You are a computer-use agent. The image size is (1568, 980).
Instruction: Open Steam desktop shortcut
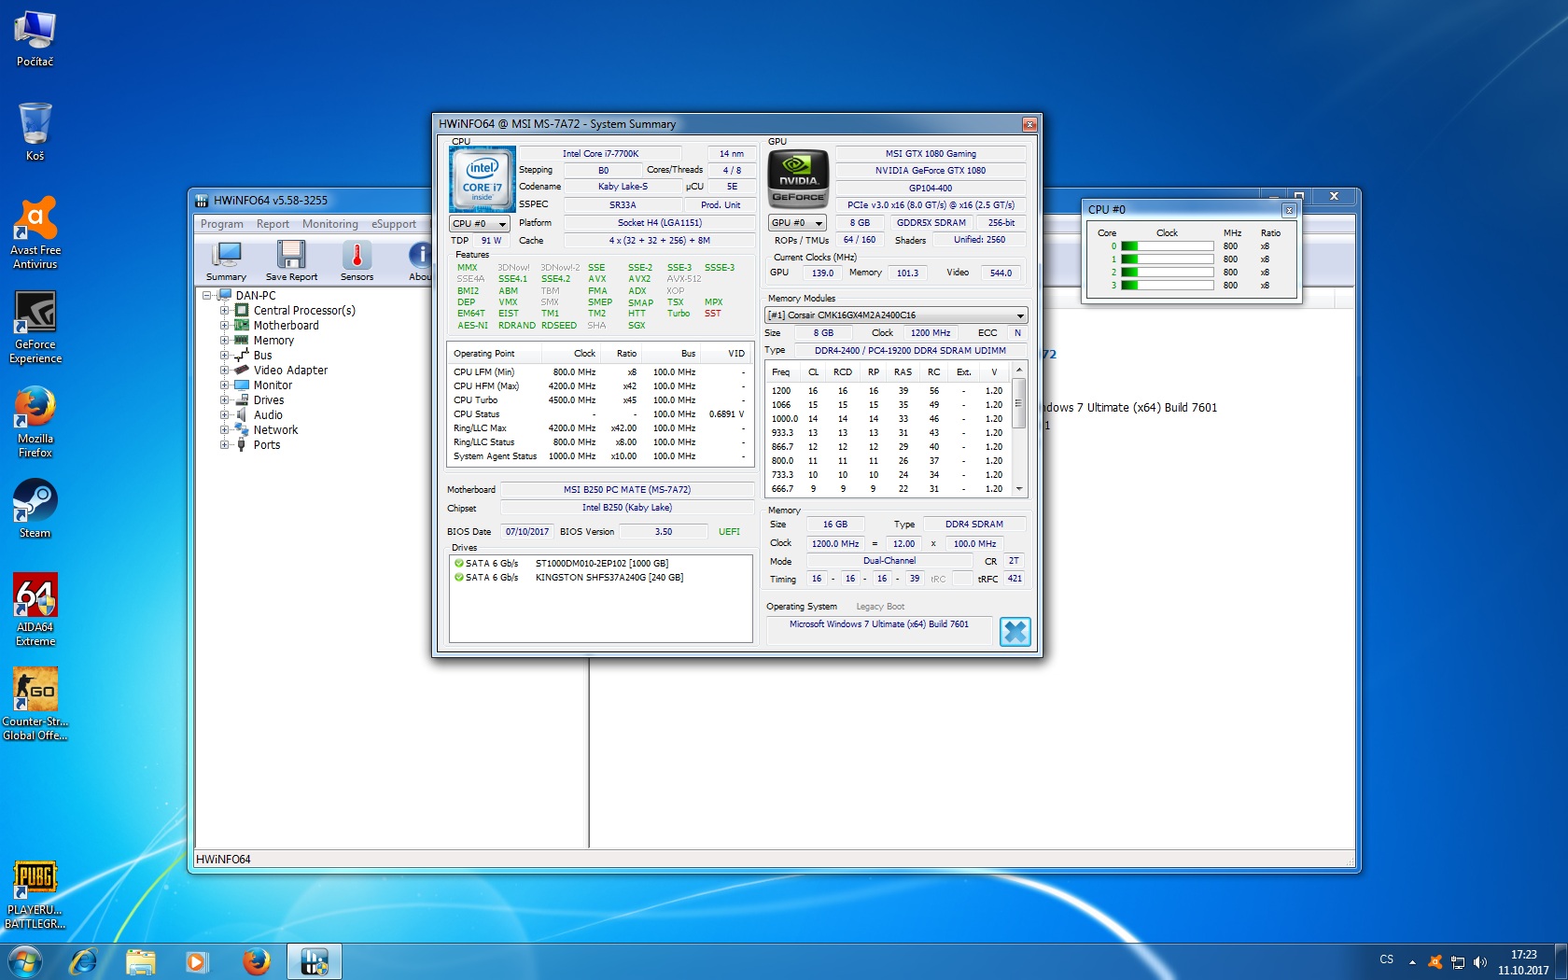point(35,509)
